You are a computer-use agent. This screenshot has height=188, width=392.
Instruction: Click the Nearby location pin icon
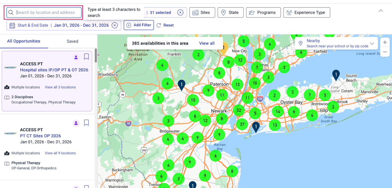pos(300,43)
